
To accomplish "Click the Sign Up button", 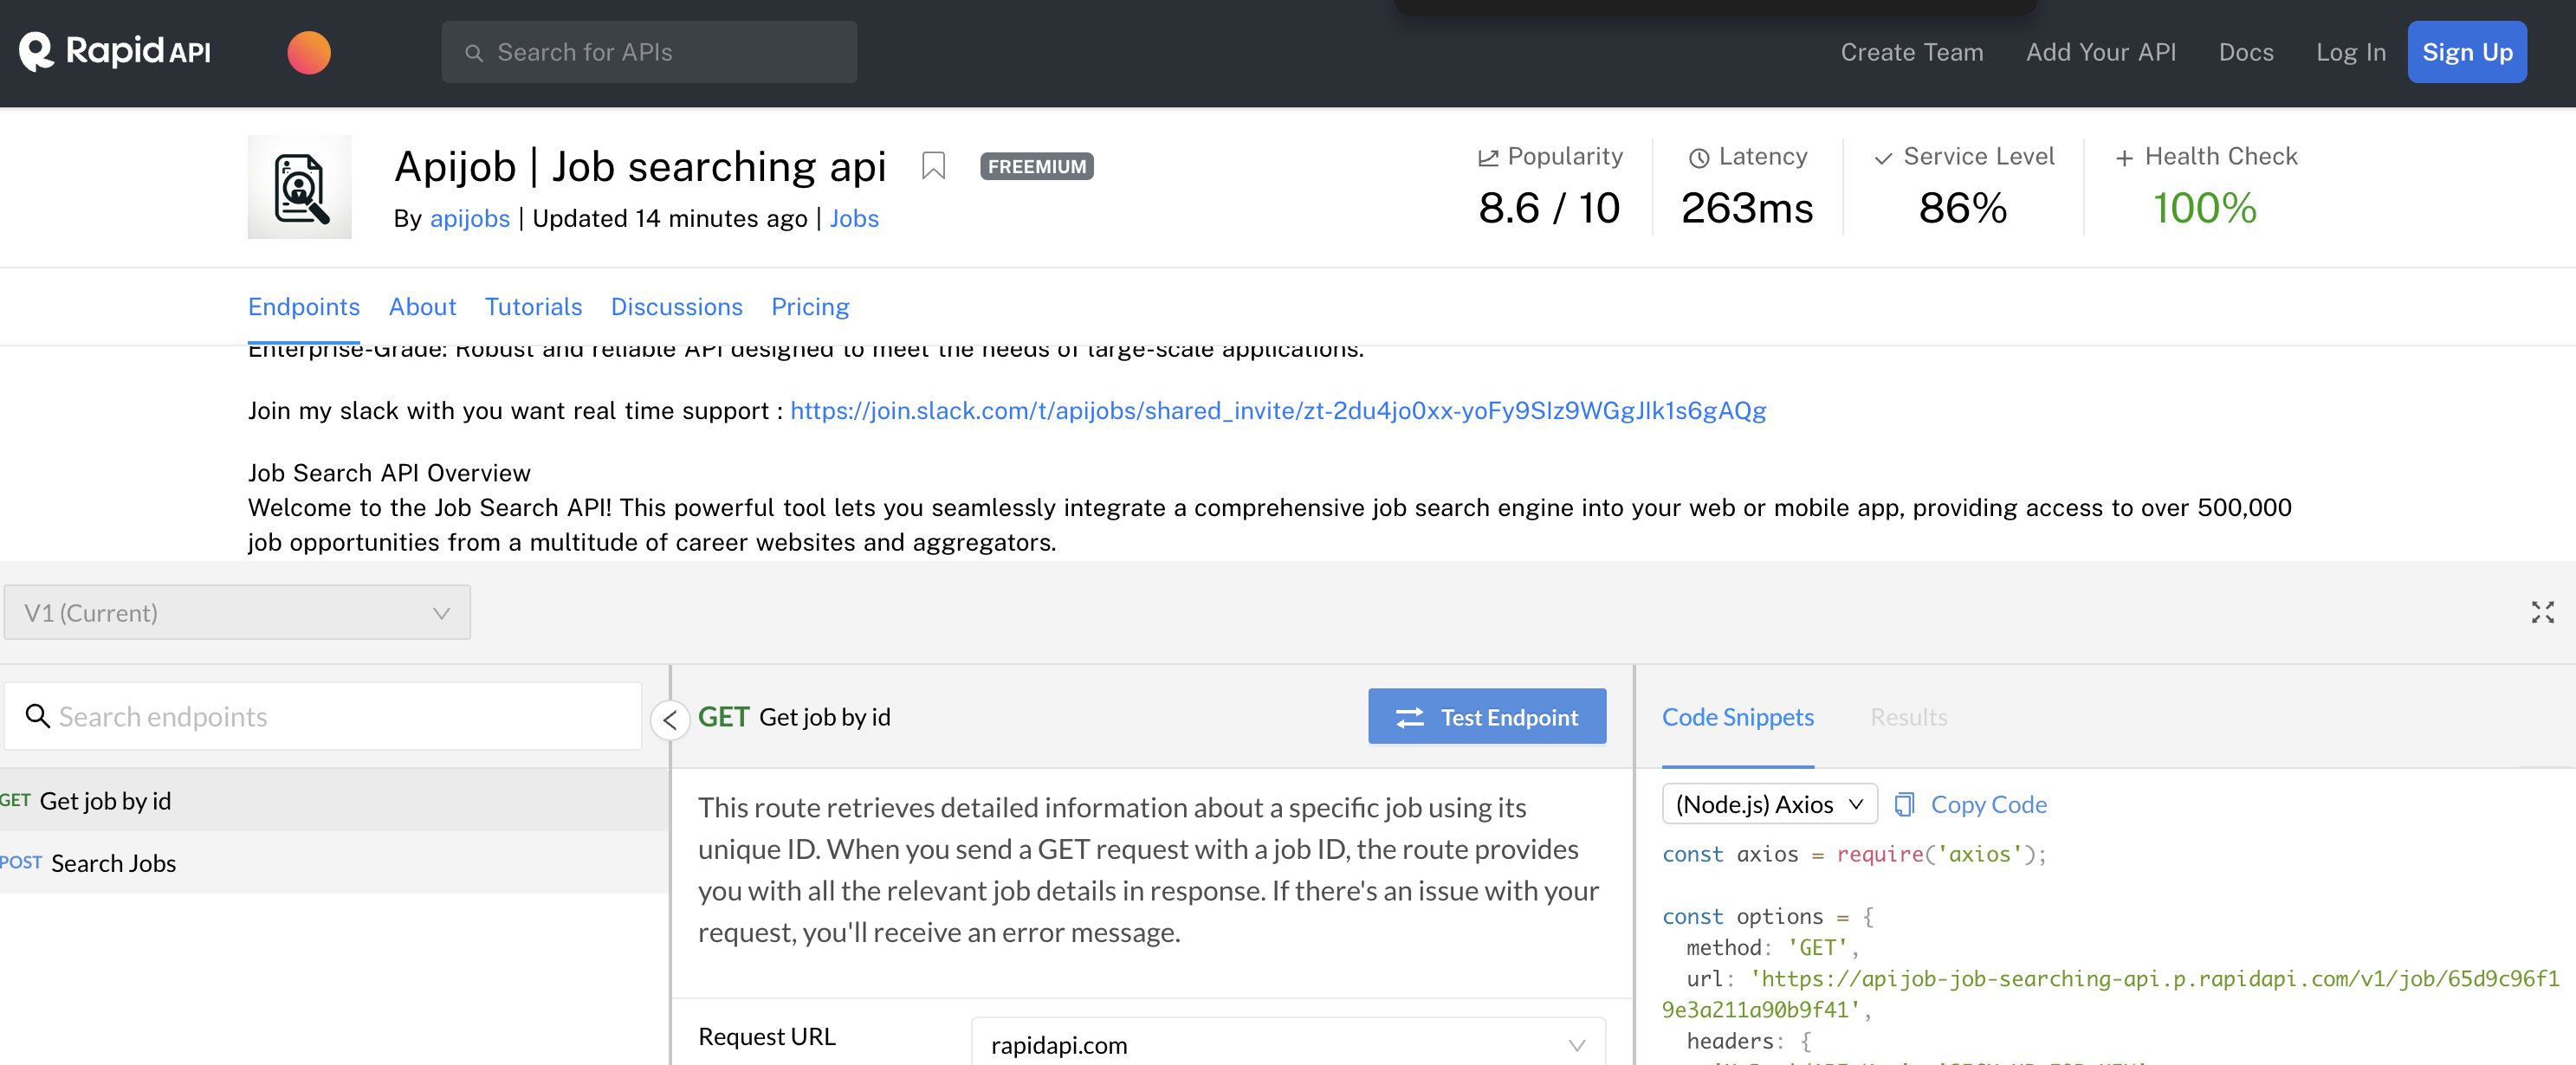I will tap(2467, 52).
